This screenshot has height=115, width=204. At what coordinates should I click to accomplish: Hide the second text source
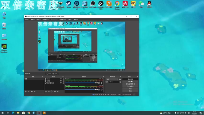point(61,81)
